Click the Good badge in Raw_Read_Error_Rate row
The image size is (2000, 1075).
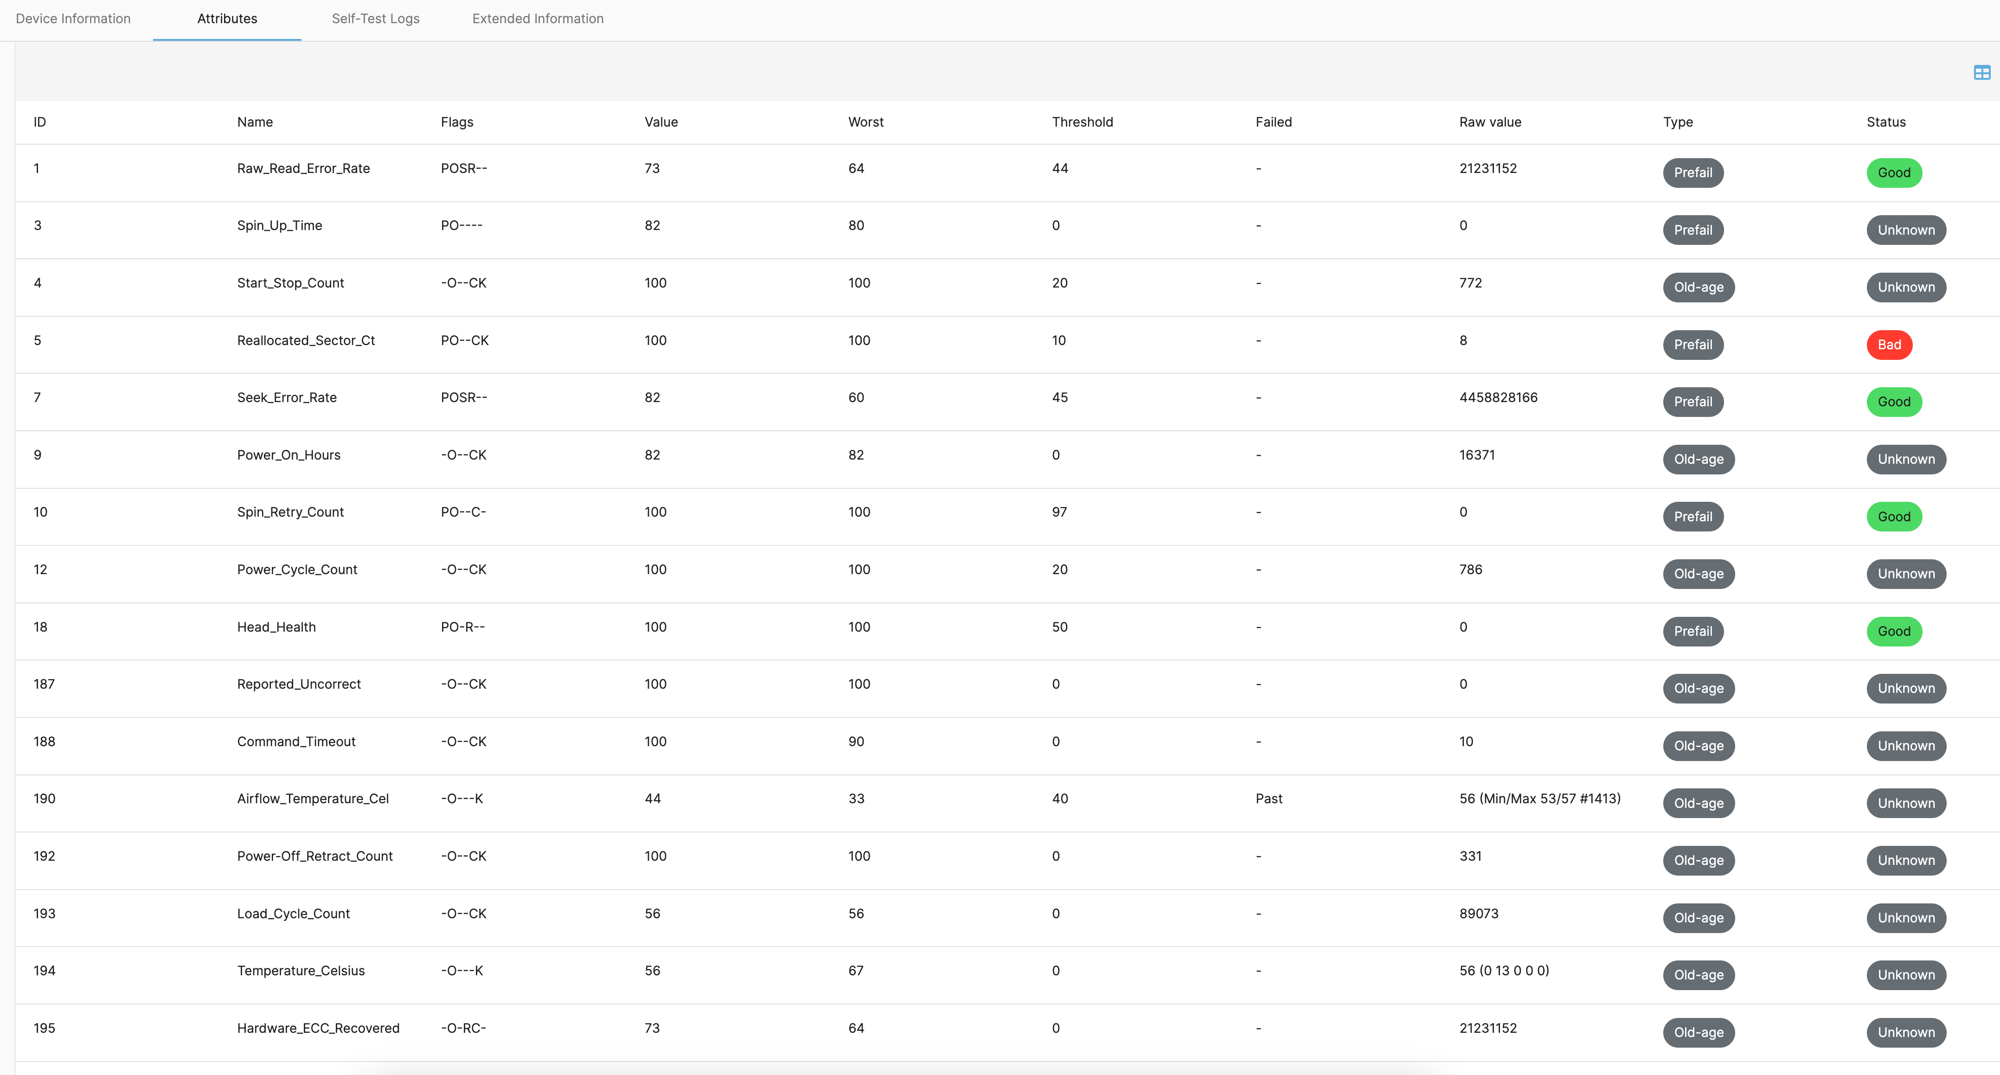[x=1894, y=173]
